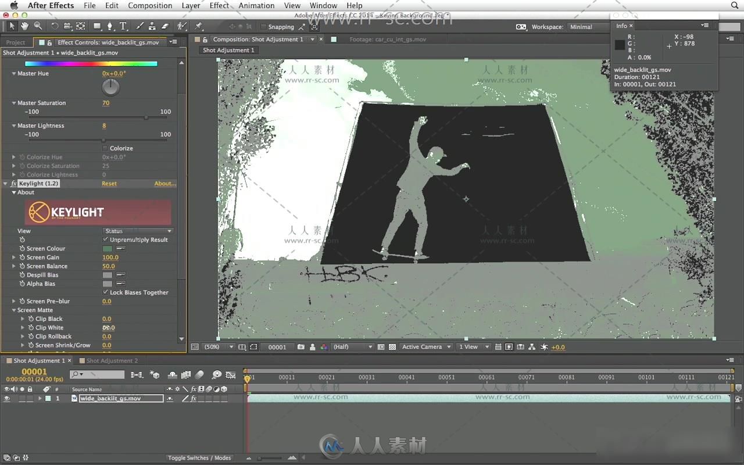Open Keylight View Status dropdown
The height and width of the screenshot is (465, 744).
(138, 231)
